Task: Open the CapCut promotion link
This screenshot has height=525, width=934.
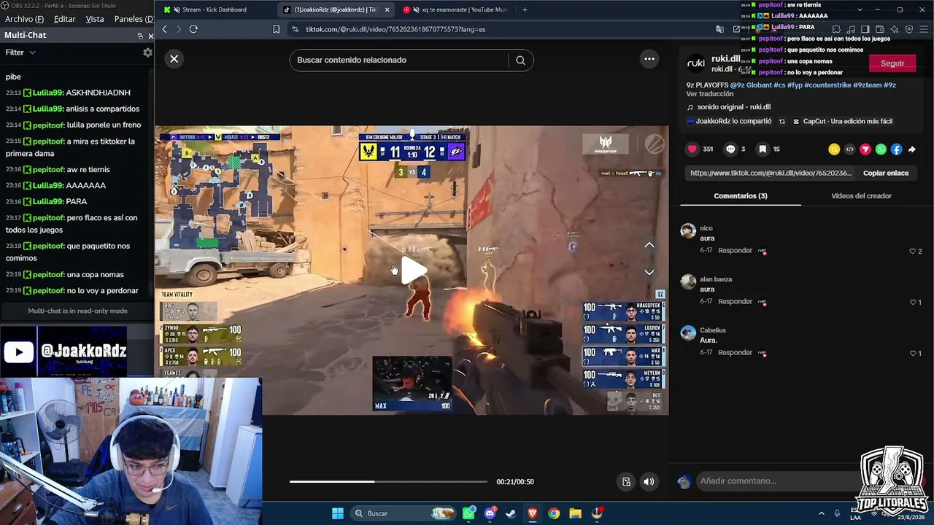Action: tap(843, 122)
